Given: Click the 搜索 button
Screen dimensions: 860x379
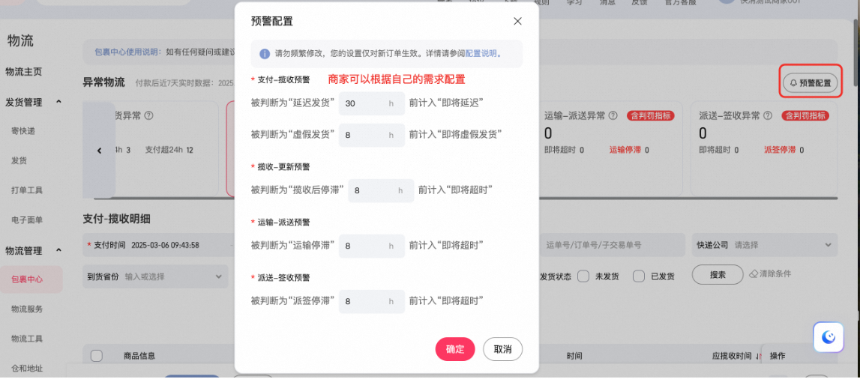Looking at the screenshot, I should [718, 275].
